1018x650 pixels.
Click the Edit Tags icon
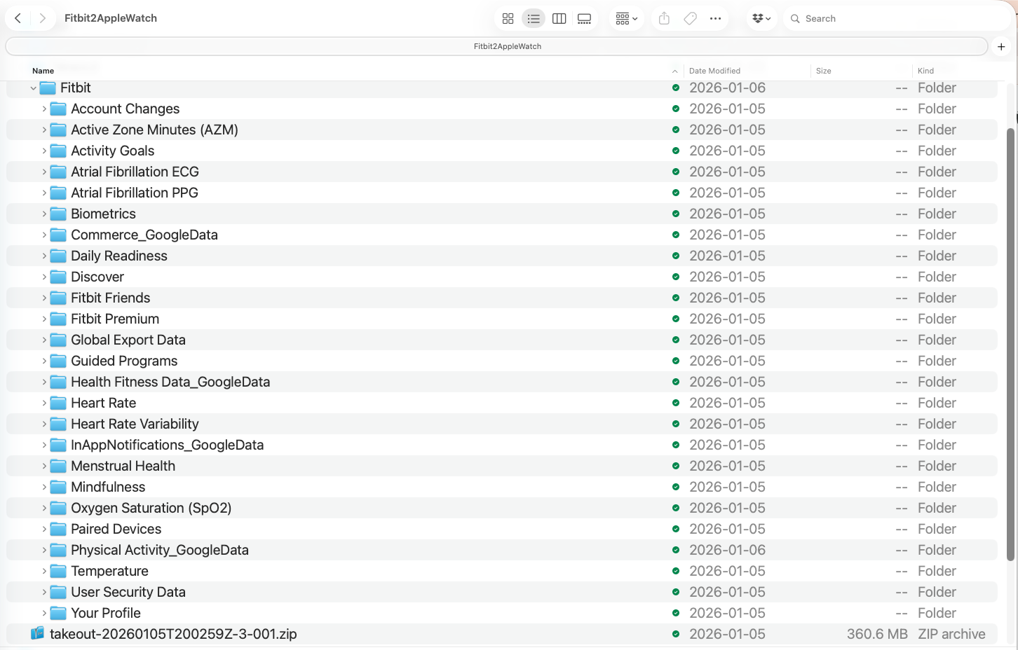(690, 19)
